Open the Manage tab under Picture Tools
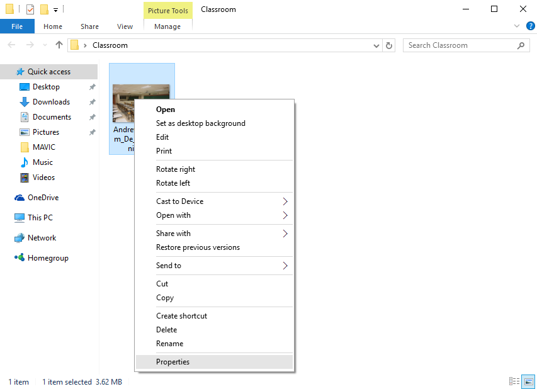Screen dimensions: 537x389 [167, 26]
